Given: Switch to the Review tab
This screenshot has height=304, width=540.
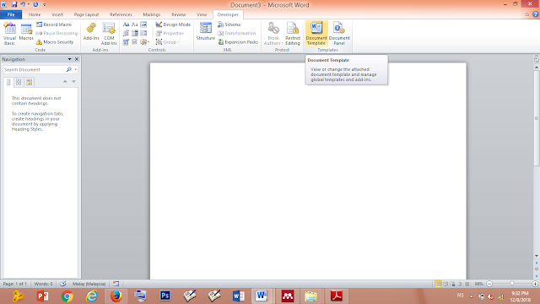Looking at the screenshot, I should 178,14.
